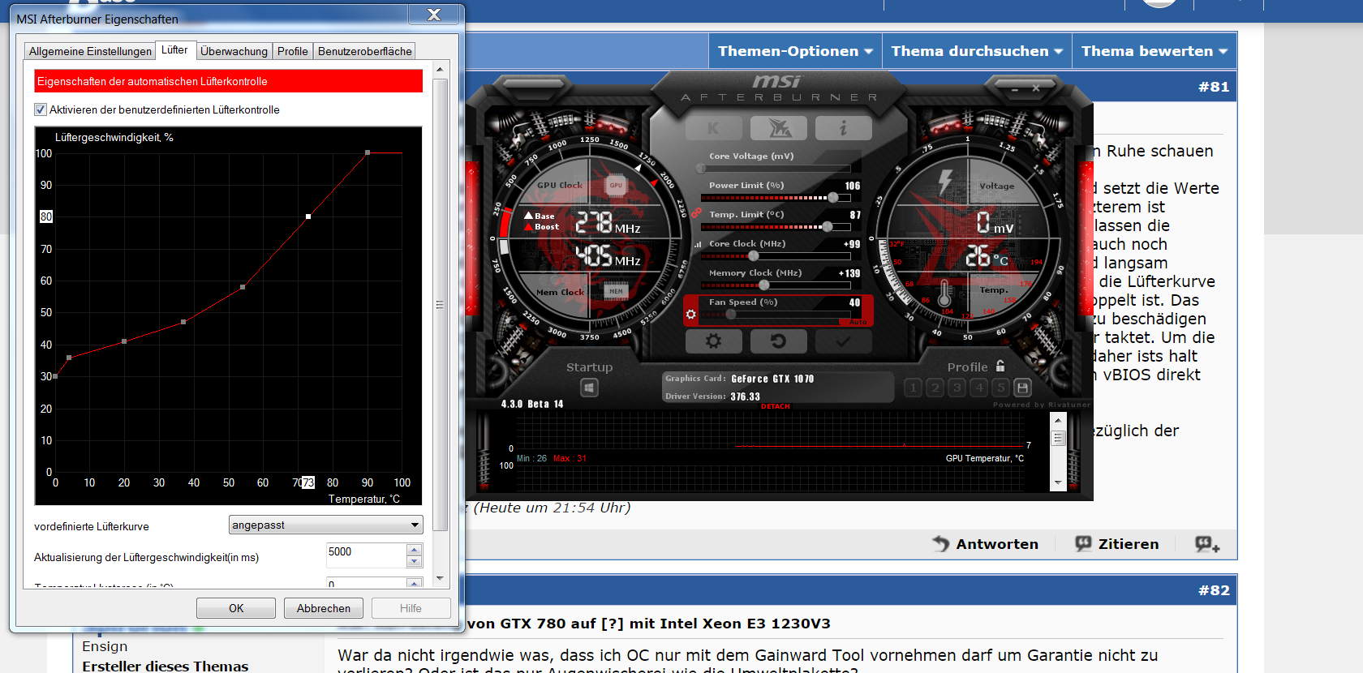Screen dimensions: 1363x673
Task: Click the Antworten link on the forum post
Action: point(986,544)
